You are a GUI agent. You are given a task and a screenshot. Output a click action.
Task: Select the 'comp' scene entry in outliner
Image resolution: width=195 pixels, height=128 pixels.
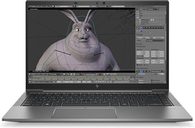141,14
